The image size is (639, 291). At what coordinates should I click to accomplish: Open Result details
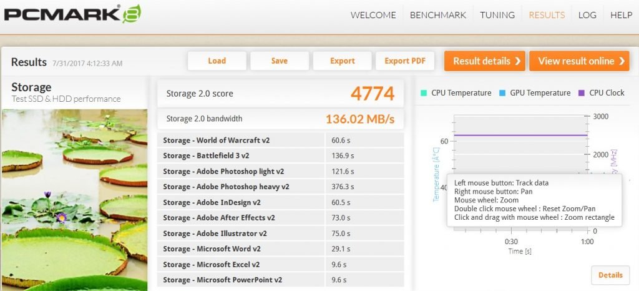pyautogui.click(x=485, y=61)
